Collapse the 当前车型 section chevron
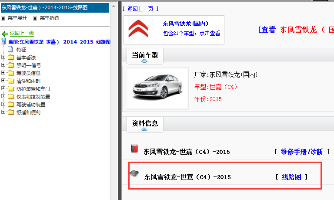This screenshot has width=334, height=200. 144,61
